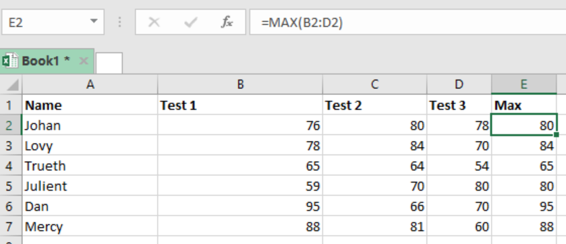Cancel formula entry with X icon
Viewport: 566px width, 244px height.
point(154,22)
